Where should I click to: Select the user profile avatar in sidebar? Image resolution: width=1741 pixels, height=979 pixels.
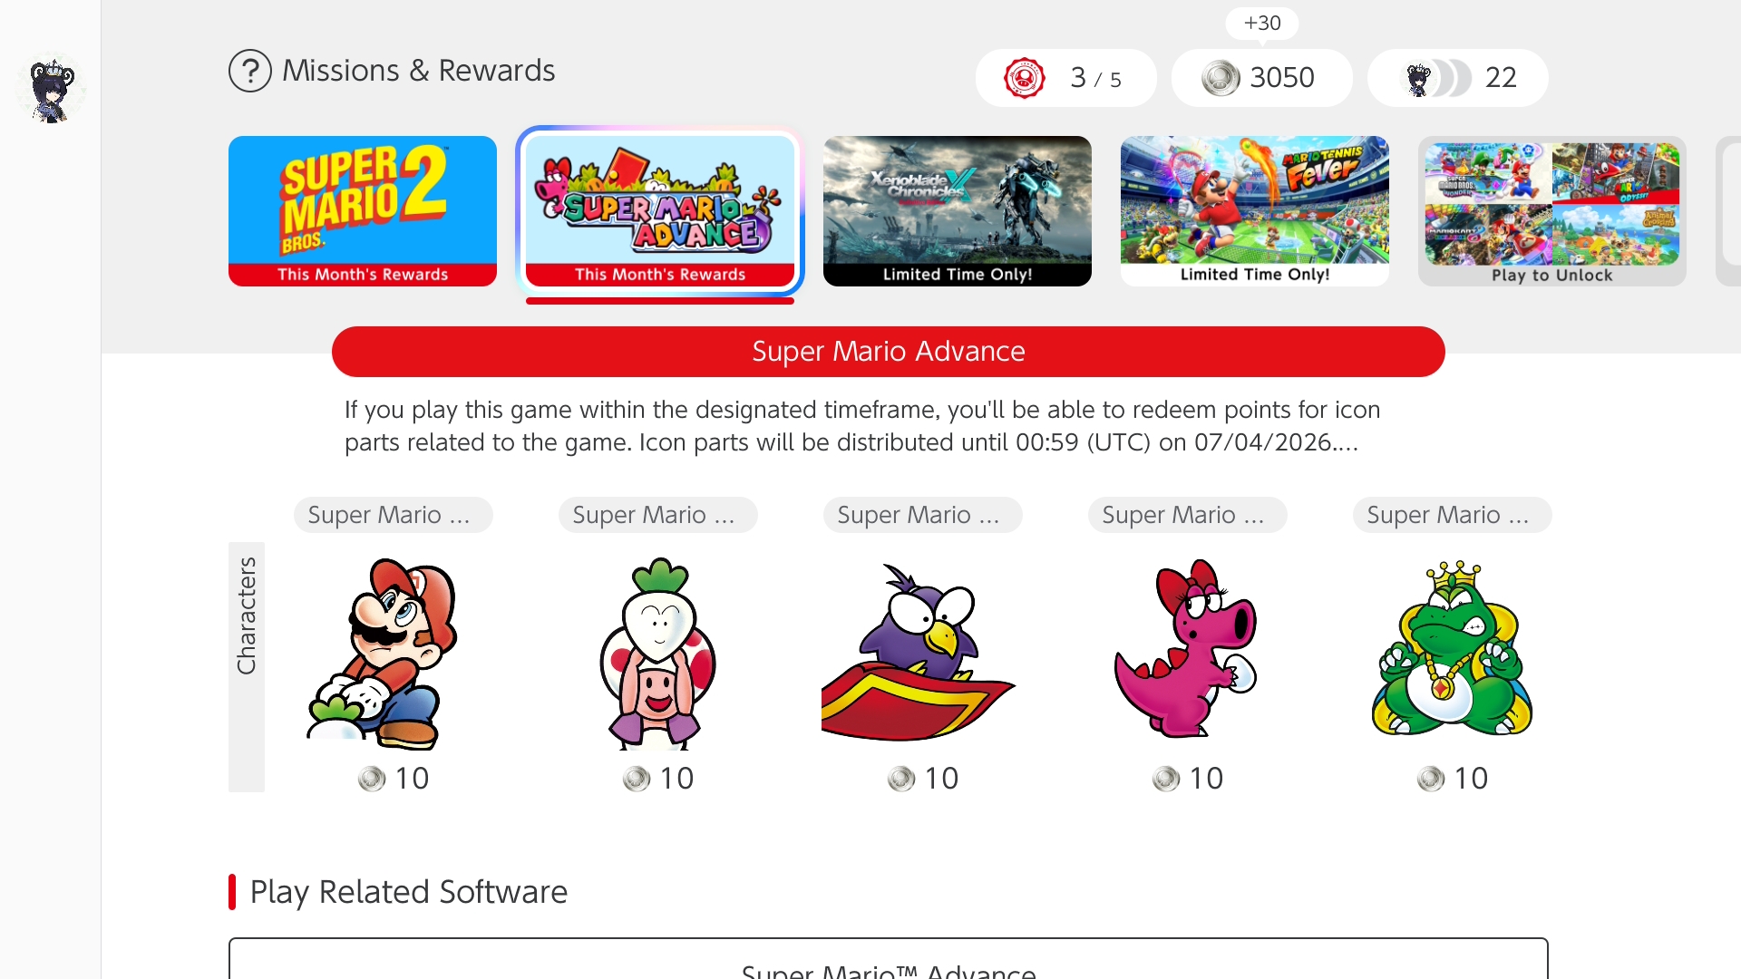pyautogui.click(x=51, y=90)
